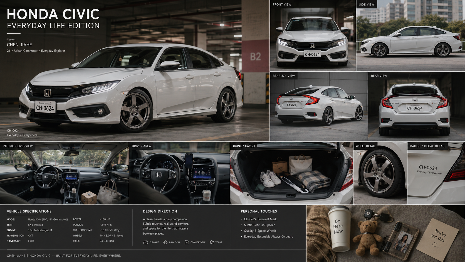Click the 'Quality 5-Spoke Wheels' bullet
Viewport: 465px width, 262px height.
pyautogui.click(x=260, y=231)
